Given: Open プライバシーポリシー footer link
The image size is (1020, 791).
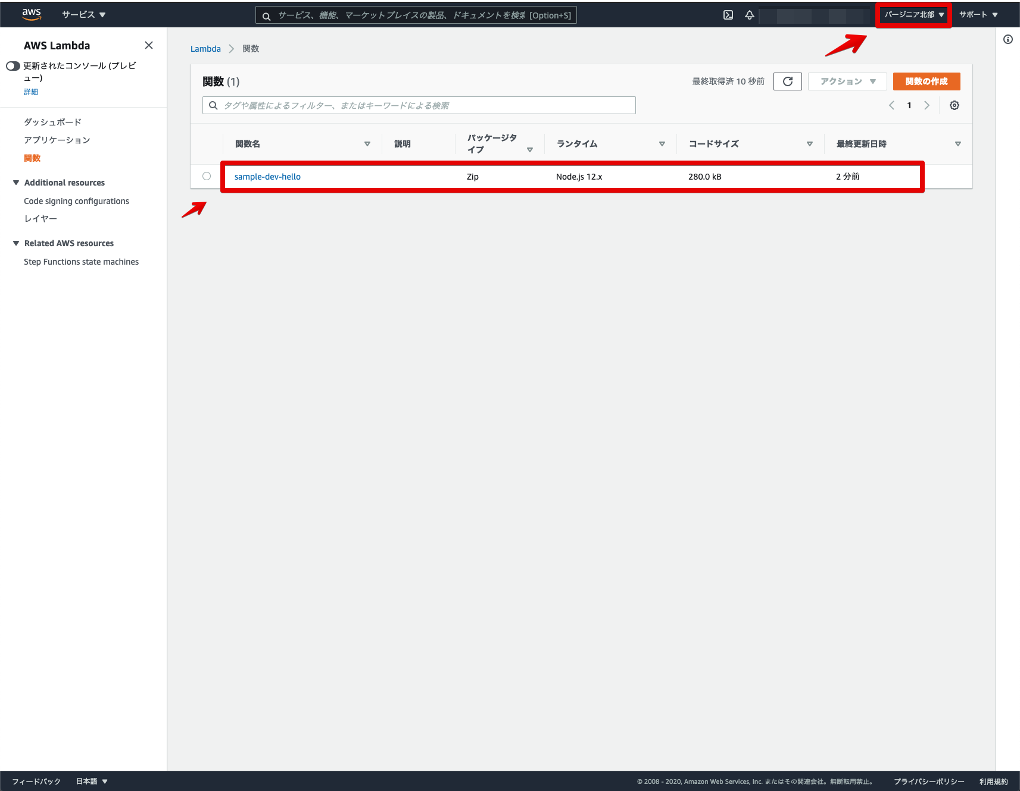Looking at the screenshot, I should tap(929, 781).
